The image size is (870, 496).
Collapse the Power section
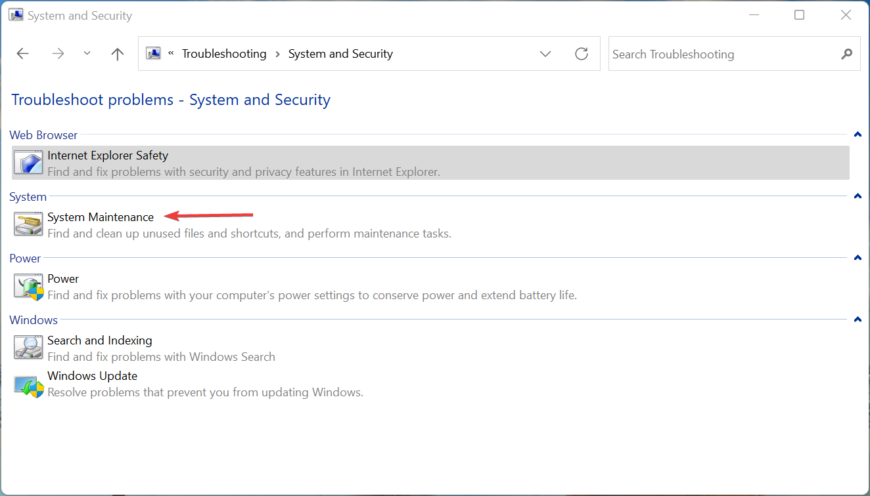[x=857, y=258]
